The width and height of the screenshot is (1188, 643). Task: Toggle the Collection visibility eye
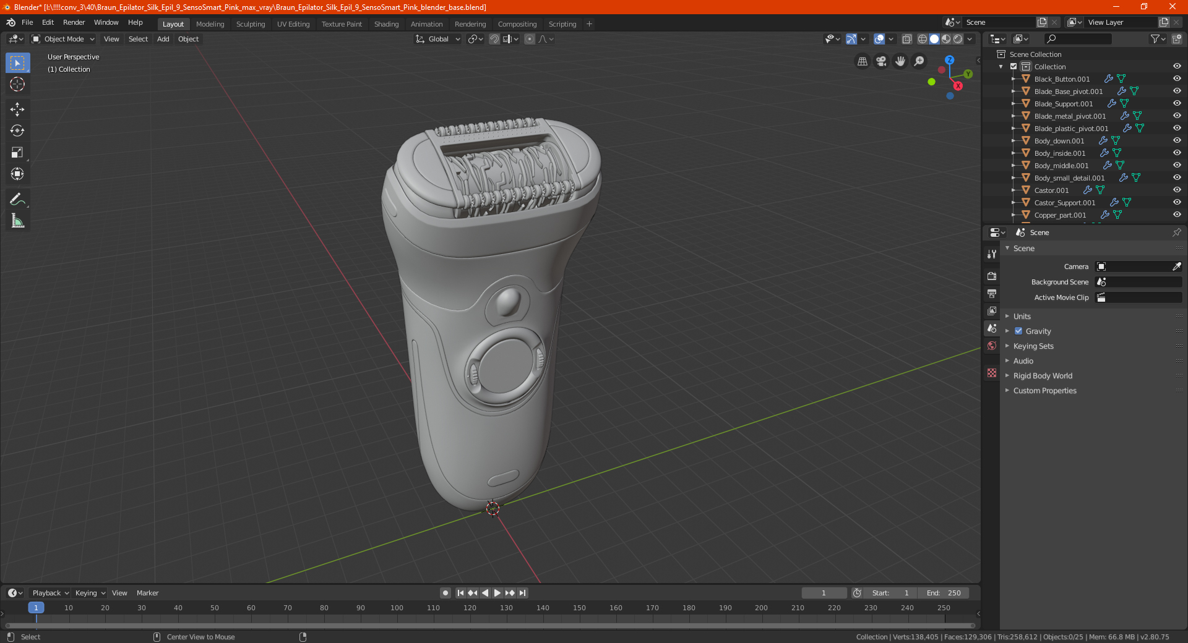tap(1177, 66)
